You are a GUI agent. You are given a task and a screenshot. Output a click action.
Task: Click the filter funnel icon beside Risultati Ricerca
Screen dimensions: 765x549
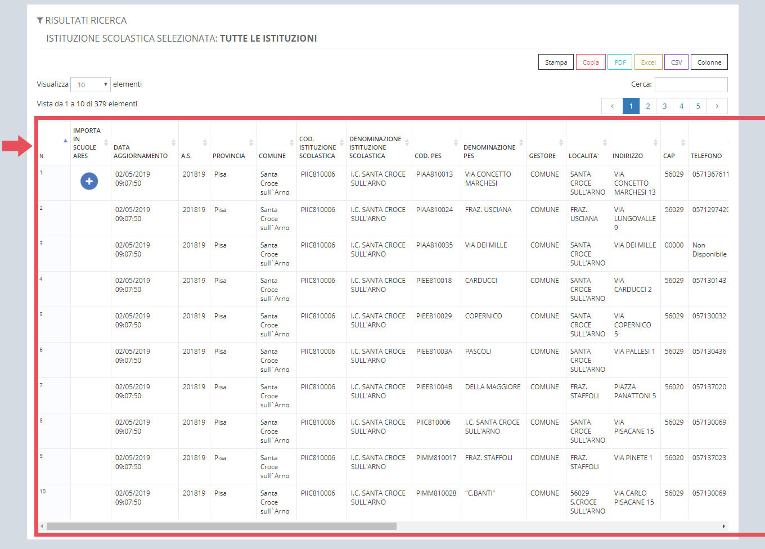[40, 21]
